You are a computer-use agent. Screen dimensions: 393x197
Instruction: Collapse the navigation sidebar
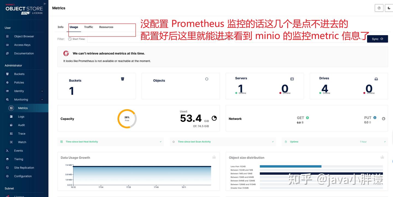[45, 4]
